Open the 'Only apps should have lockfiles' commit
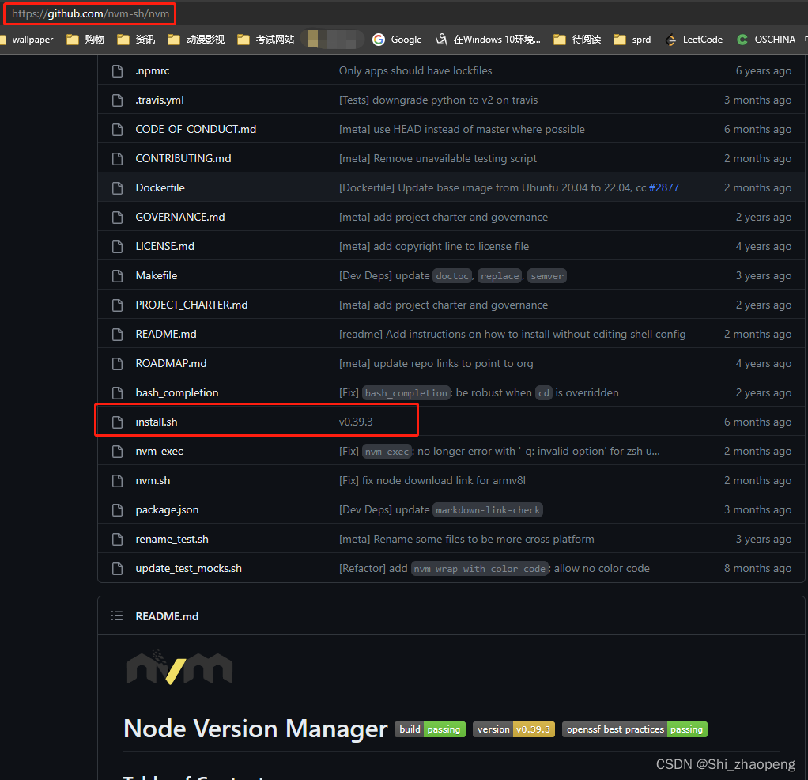 [x=415, y=70]
